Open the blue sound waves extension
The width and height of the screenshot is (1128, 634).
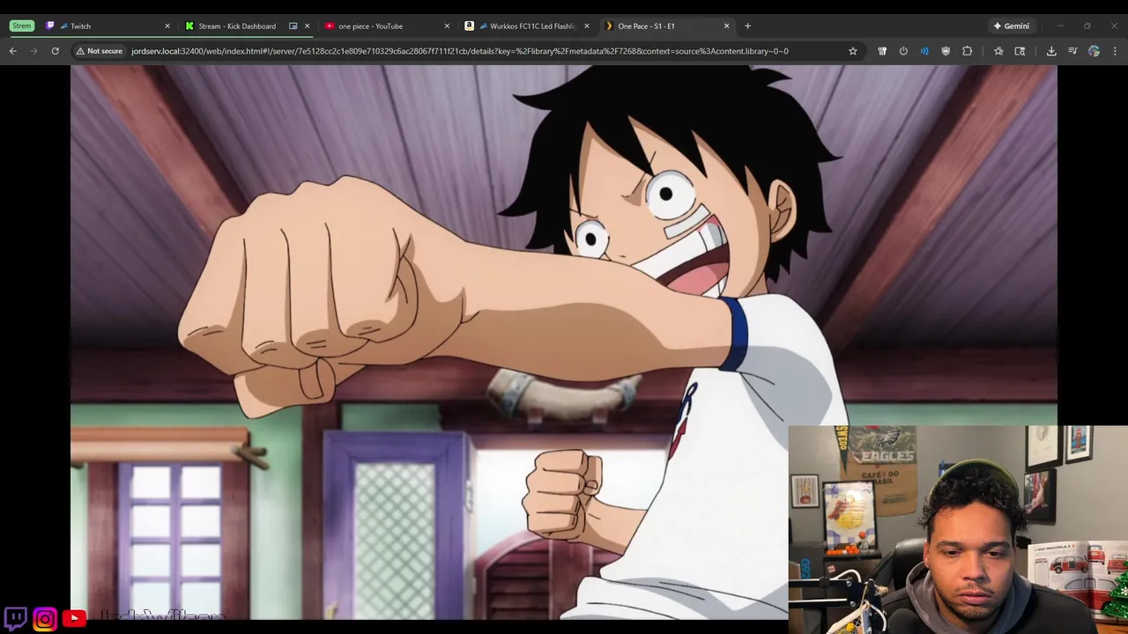924,51
